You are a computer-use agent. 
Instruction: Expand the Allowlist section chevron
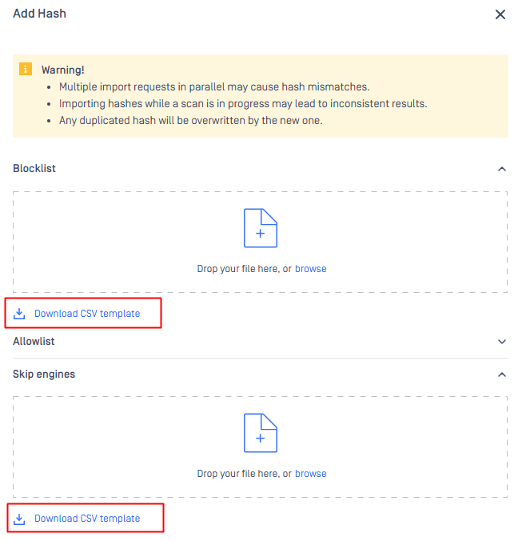tap(502, 342)
